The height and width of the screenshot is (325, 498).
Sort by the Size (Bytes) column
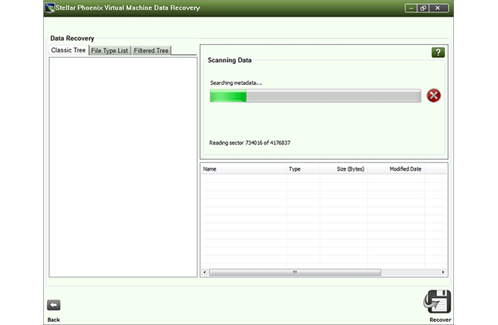(350, 168)
